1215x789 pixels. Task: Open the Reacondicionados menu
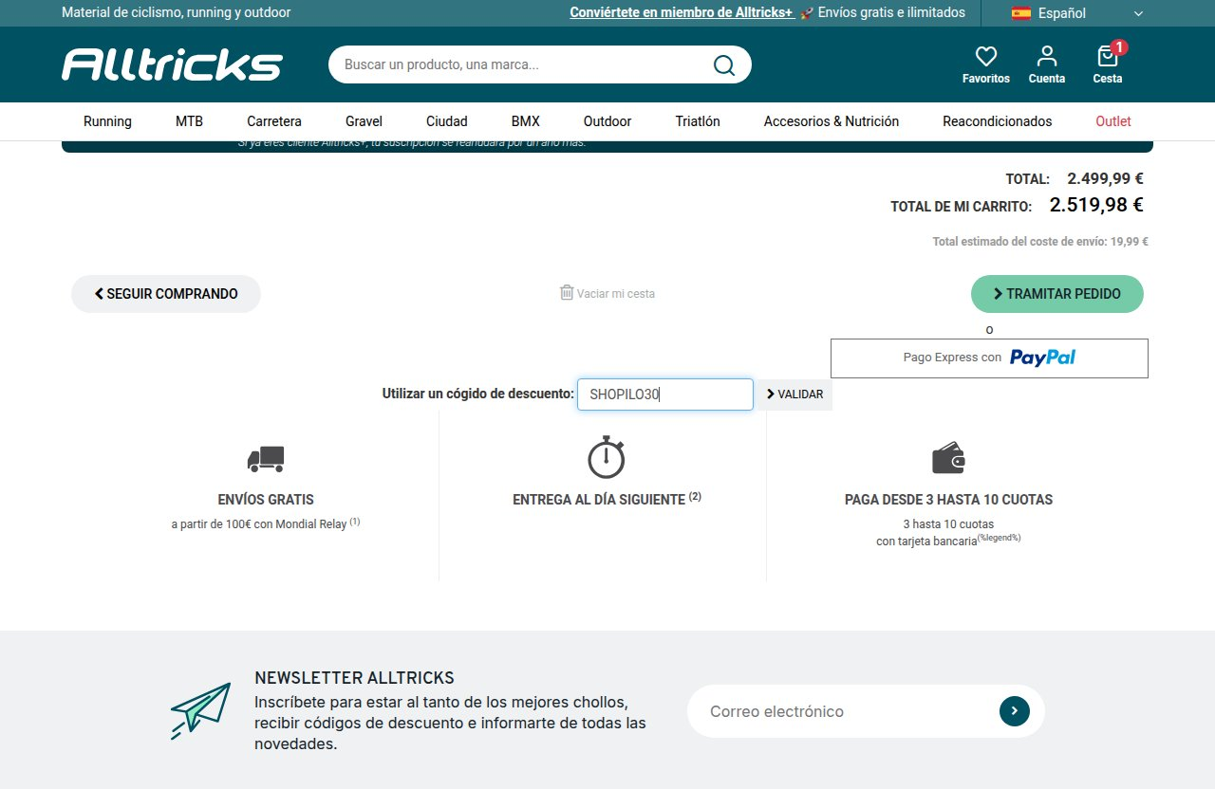pos(998,121)
